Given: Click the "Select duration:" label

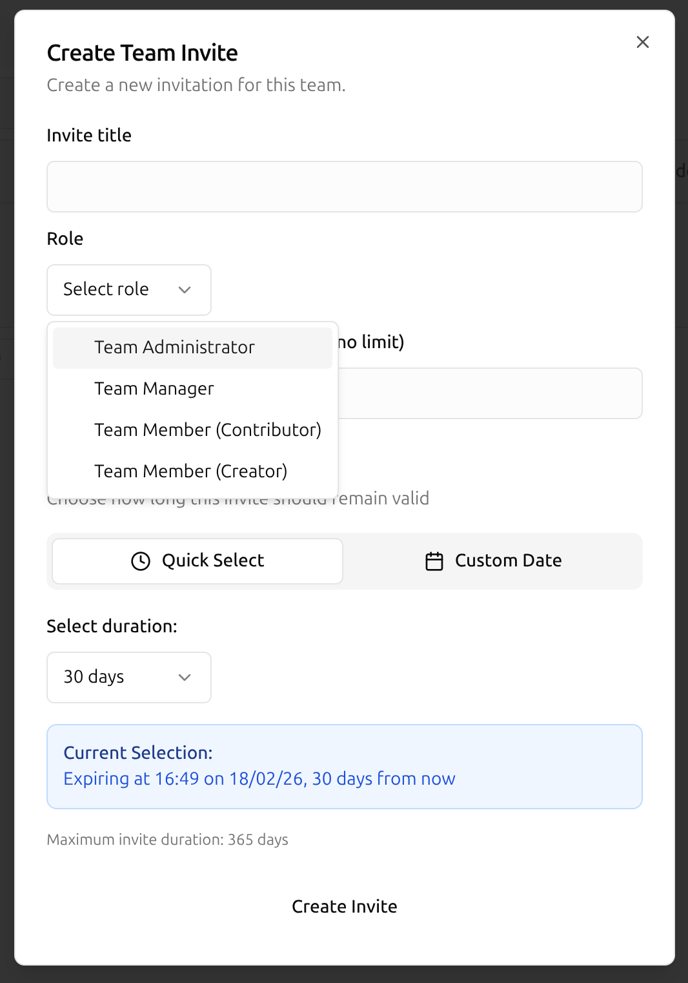Looking at the screenshot, I should point(112,626).
